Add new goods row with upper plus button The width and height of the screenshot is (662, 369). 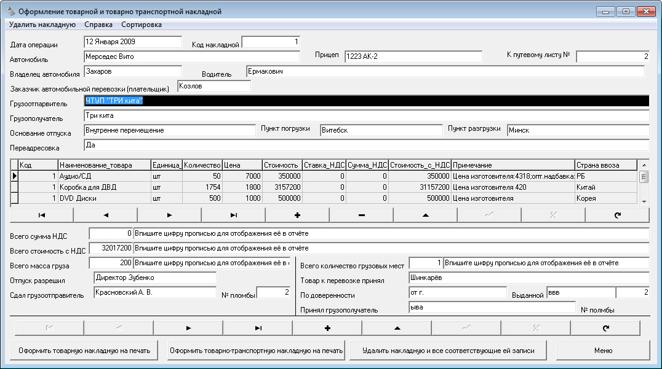click(x=297, y=216)
